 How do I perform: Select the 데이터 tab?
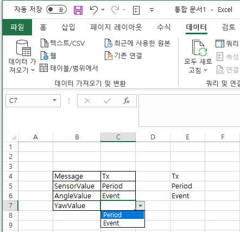tap(197, 27)
